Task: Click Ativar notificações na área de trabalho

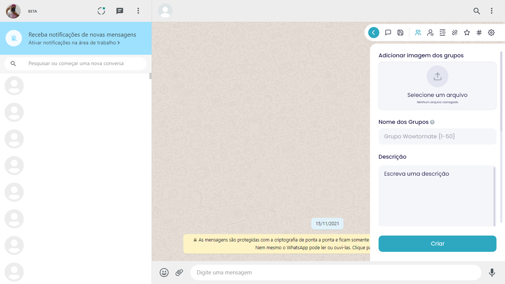Action: point(74,43)
